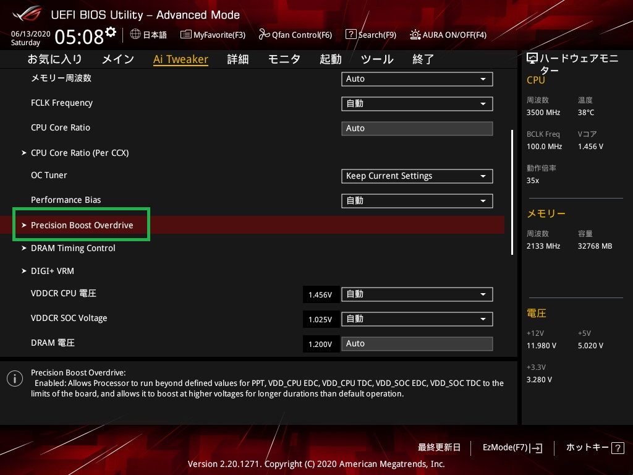633x475 pixels.
Task: Click the 35x multiplier reading
Action: pos(533,181)
